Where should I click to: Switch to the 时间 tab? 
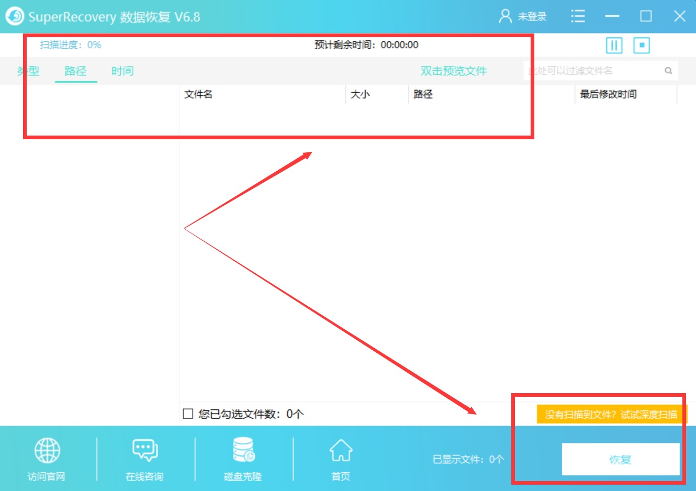click(x=122, y=71)
